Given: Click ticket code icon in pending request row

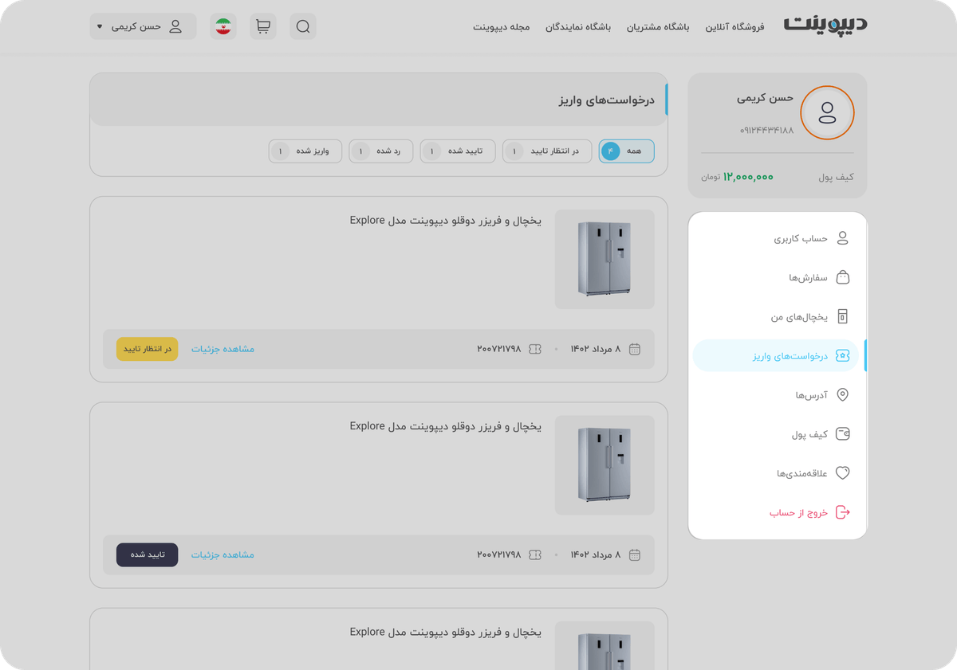Looking at the screenshot, I should [x=535, y=349].
